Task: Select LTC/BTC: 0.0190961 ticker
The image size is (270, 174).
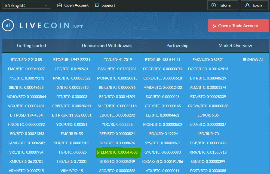Action: 72,69
